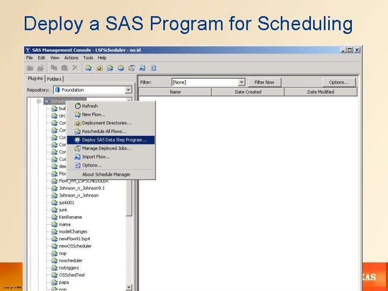
Task: Select the mama flow
Action: point(65,224)
